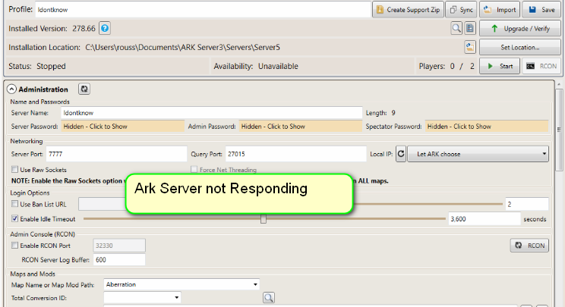This screenshot has height=307, width=565.
Task: Reveal the hidden Spectator Password
Action: 487,126
